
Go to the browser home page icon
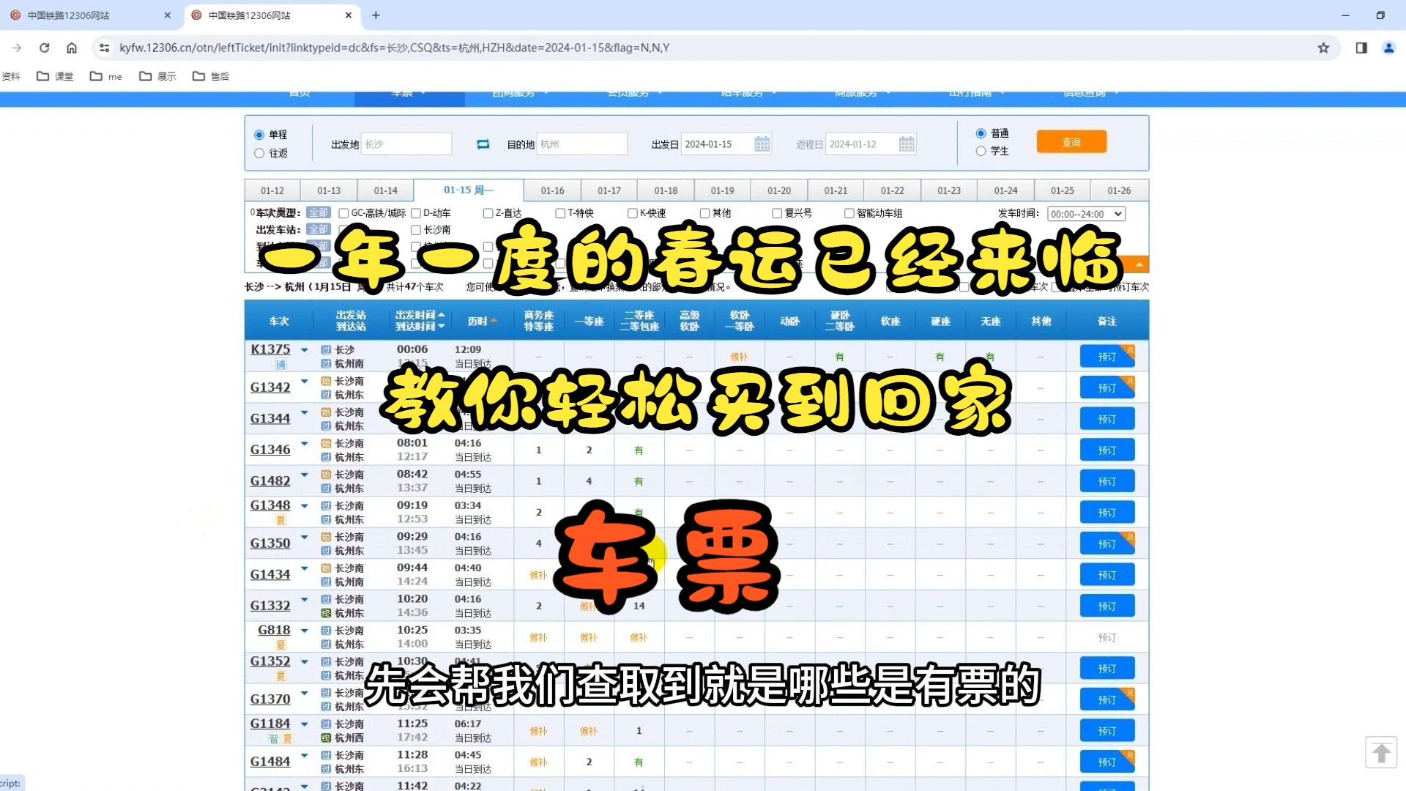click(x=72, y=48)
